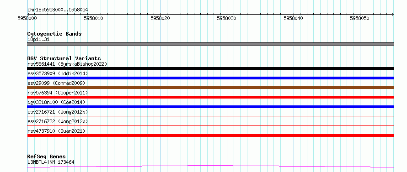
Task: Open the Cytogenetic Bands track heading
Action: coord(54,34)
